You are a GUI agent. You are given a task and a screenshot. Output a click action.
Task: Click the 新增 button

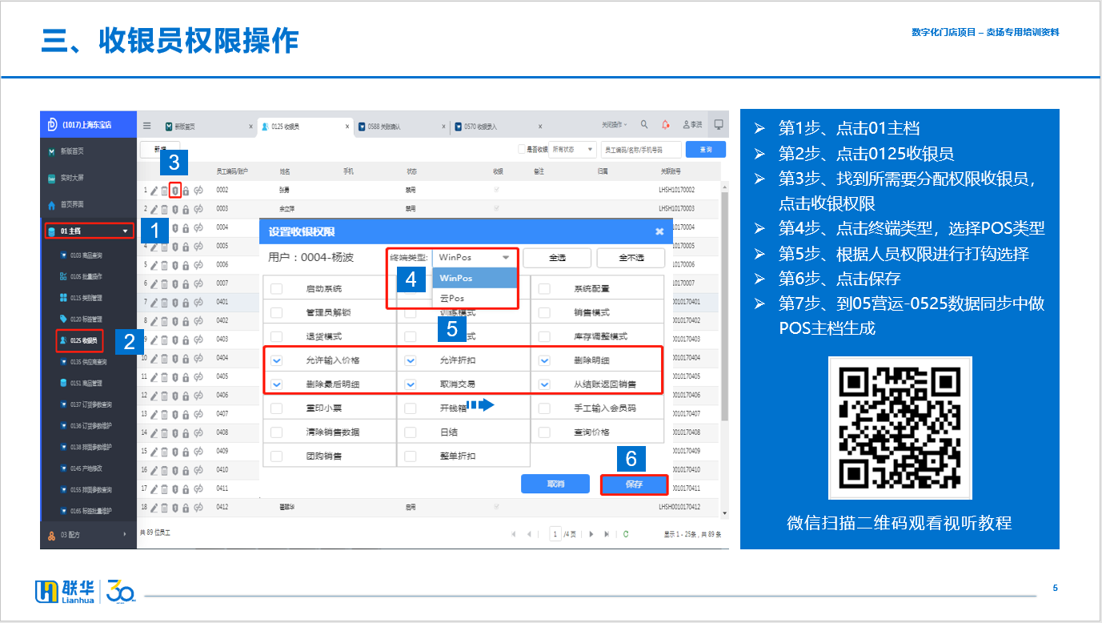point(160,150)
